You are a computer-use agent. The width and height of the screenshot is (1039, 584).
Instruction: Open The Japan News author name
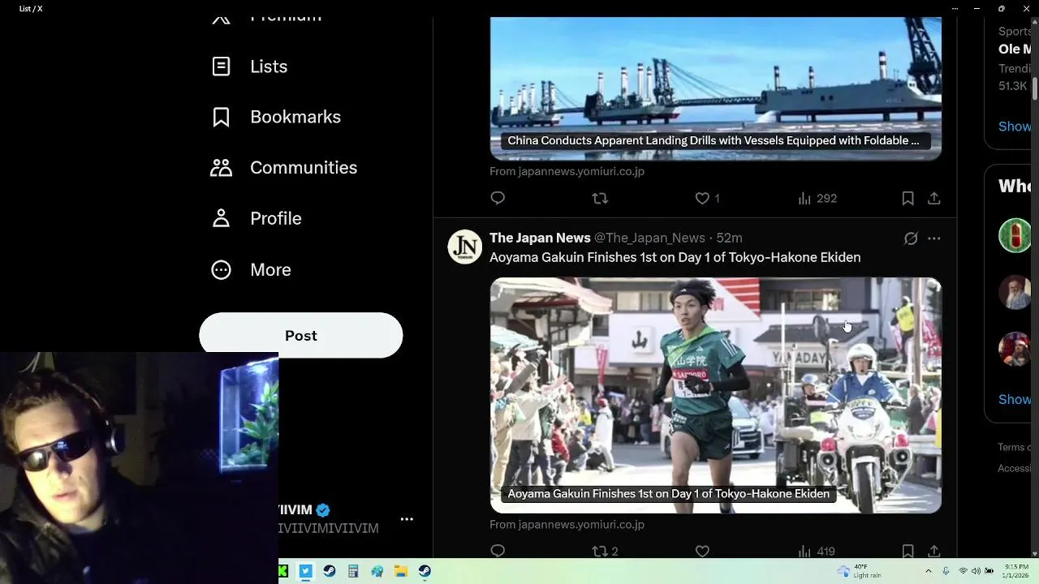coord(540,238)
